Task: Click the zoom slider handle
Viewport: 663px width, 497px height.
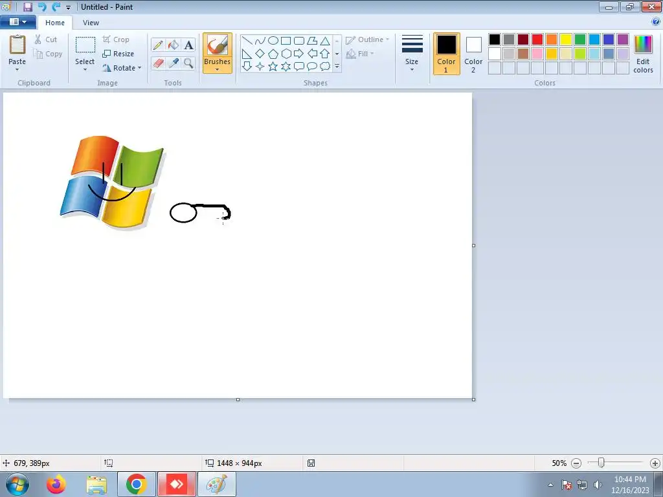Action: 601,463
